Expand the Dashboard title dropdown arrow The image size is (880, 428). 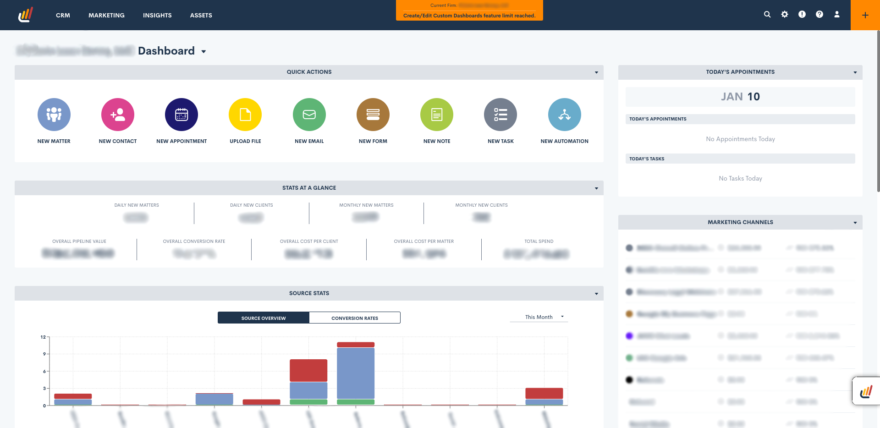(203, 52)
